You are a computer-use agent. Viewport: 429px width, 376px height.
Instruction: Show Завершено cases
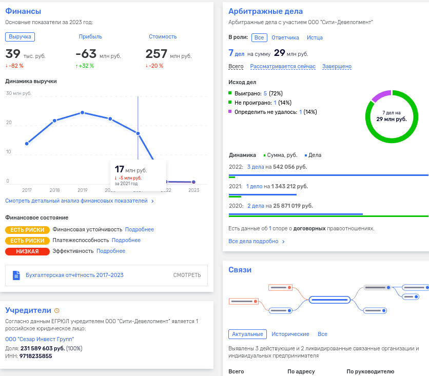[x=337, y=66]
